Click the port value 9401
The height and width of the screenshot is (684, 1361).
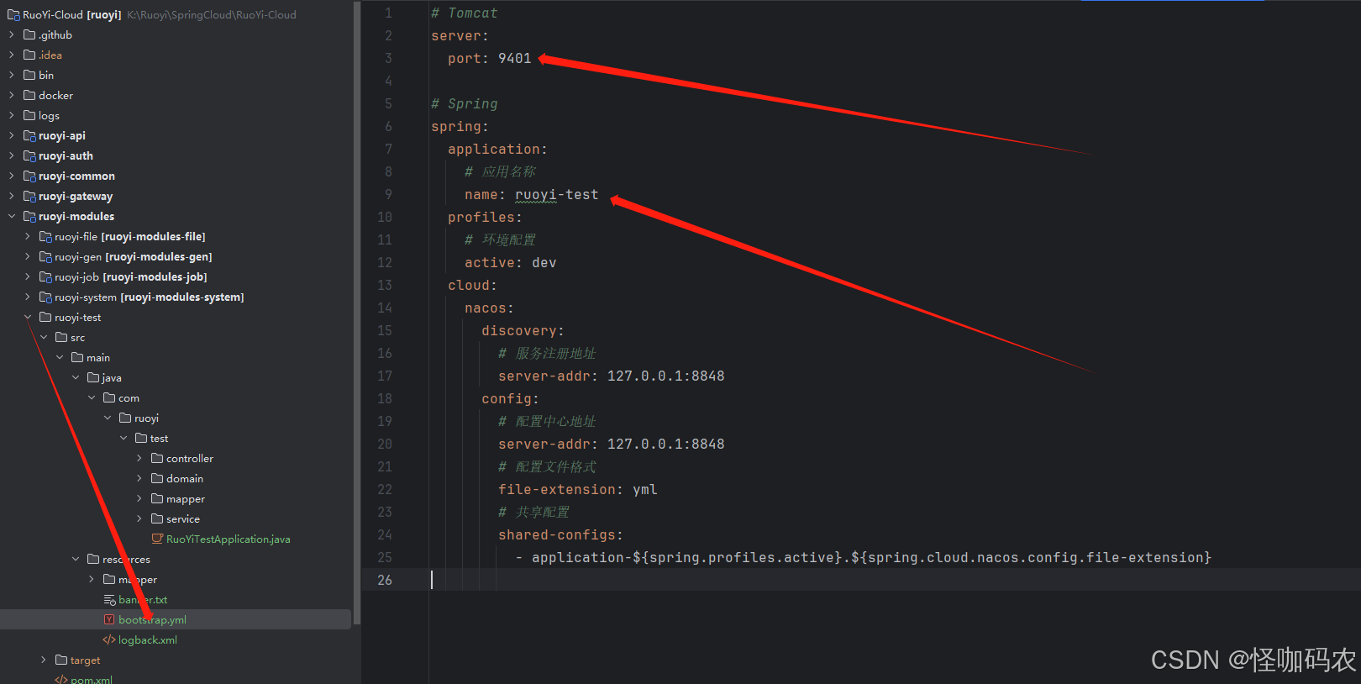click(x=514, y=58)
